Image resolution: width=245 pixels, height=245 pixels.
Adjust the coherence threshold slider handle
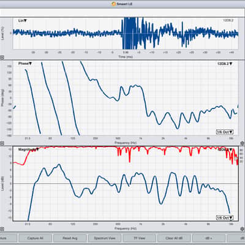coord(236,159)
